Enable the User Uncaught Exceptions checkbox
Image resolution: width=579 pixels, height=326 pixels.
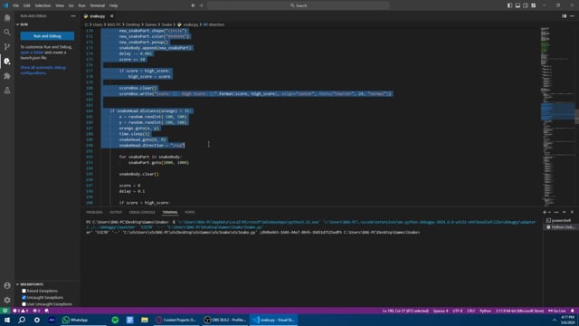click(24, 304)
